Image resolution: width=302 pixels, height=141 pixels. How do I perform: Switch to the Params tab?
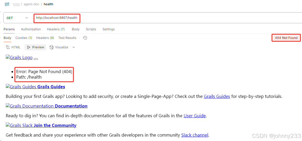(x=9, y=29)
